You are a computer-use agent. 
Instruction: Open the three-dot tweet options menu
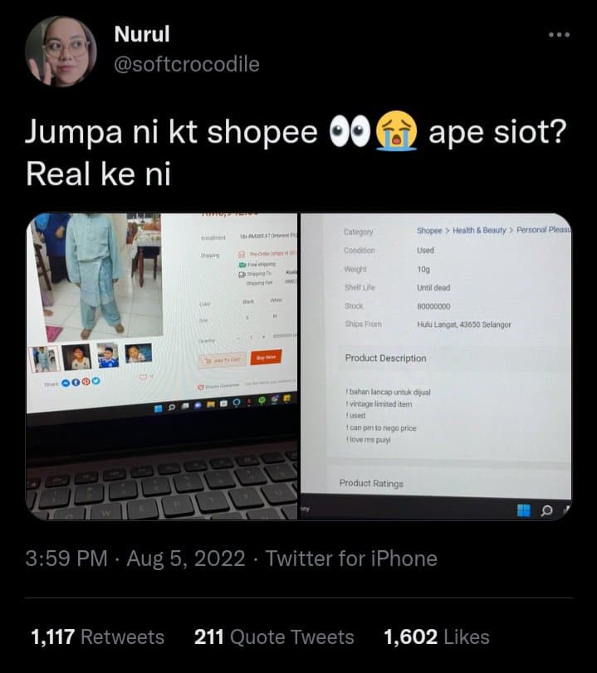[559, 35]
